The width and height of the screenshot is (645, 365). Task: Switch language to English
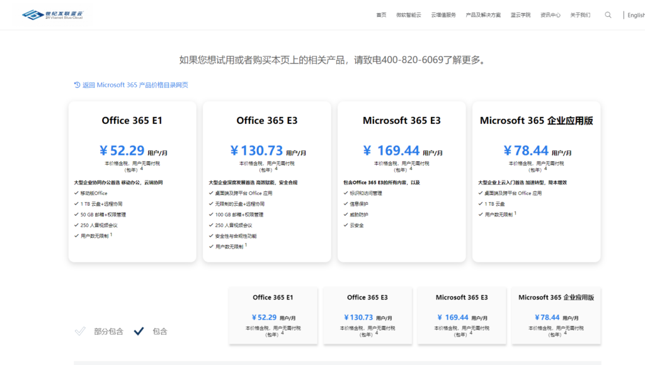pyautogui.click(x=636, y=15)
